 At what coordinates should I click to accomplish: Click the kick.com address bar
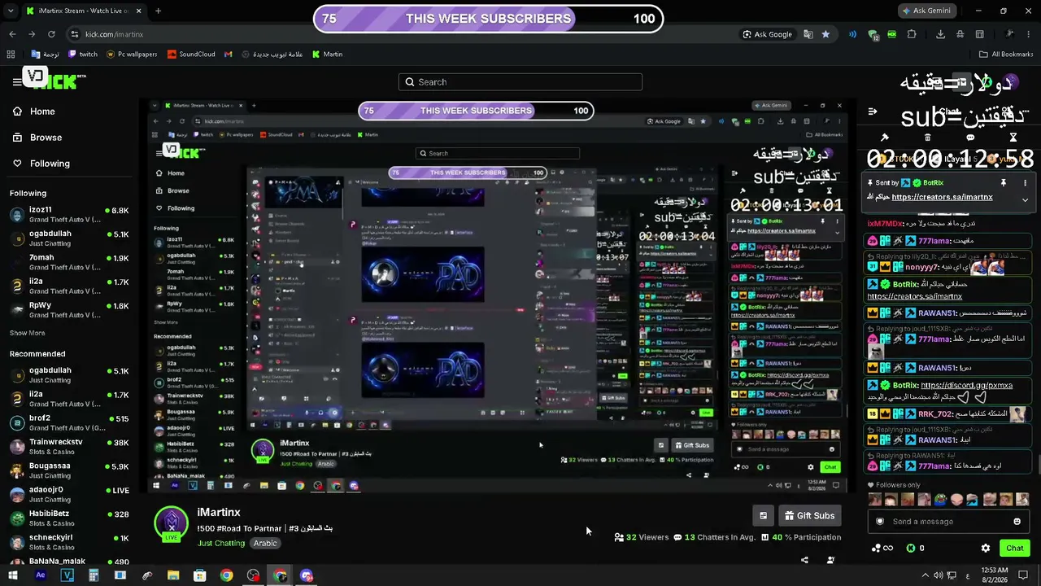click(x=407, y=34)
